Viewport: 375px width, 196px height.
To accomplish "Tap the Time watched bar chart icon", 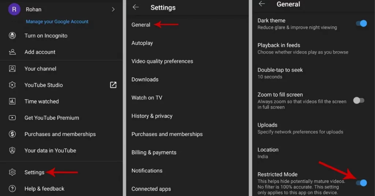I will click(x=12, y=101).
